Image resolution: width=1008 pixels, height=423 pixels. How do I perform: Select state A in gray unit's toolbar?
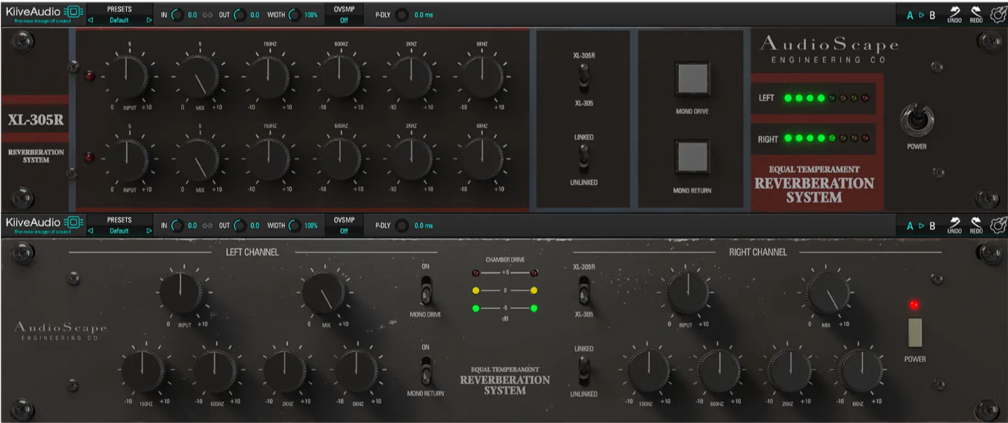click(910, 226)
